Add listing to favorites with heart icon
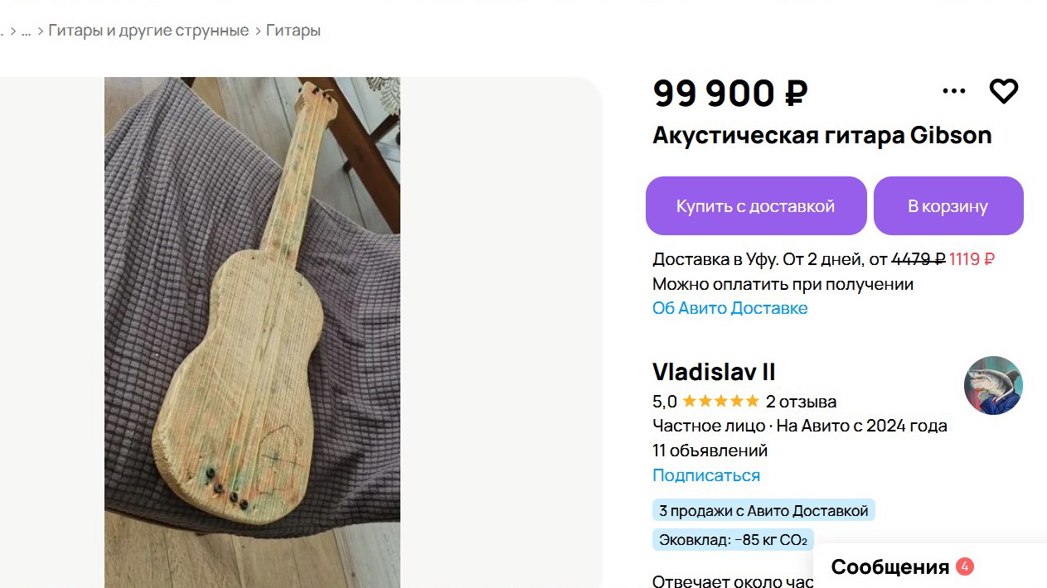This screenshot has width=1047, height=588. (x=1003, y=91)
